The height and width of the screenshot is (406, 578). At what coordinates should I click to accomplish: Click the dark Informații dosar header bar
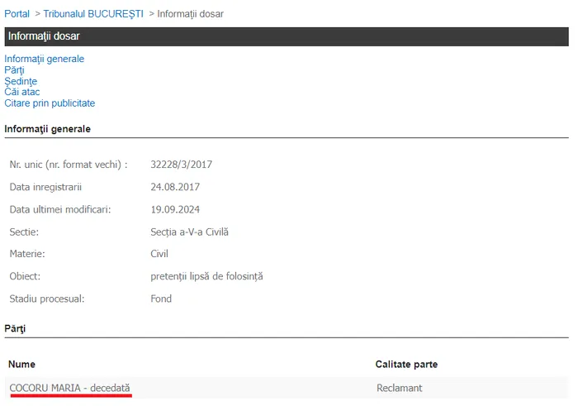pos(286,36)
